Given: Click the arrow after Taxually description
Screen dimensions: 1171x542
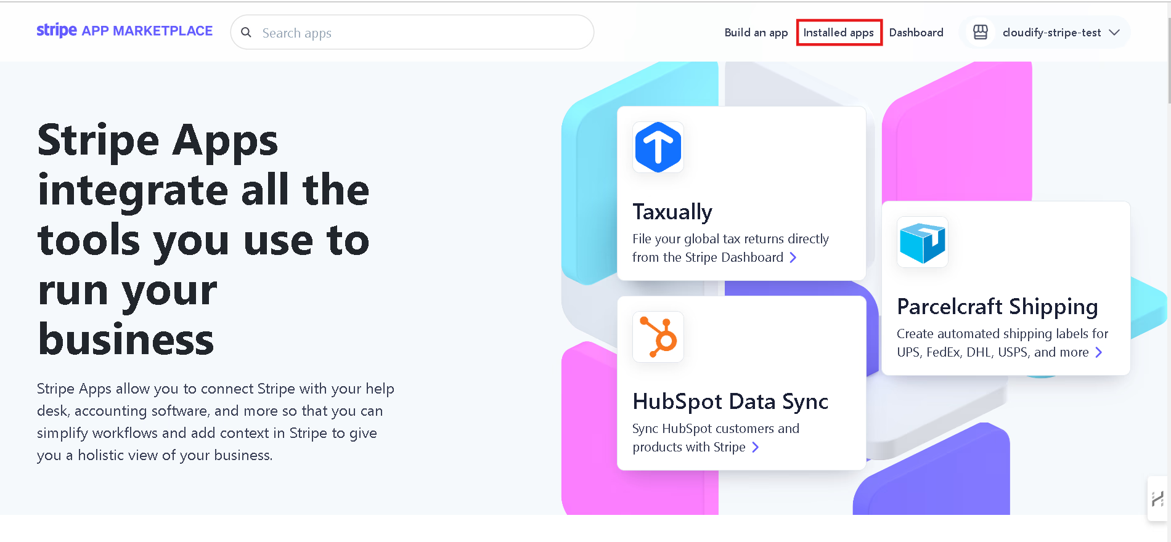Looking at the screenshot, I should [x=793, y=257].
